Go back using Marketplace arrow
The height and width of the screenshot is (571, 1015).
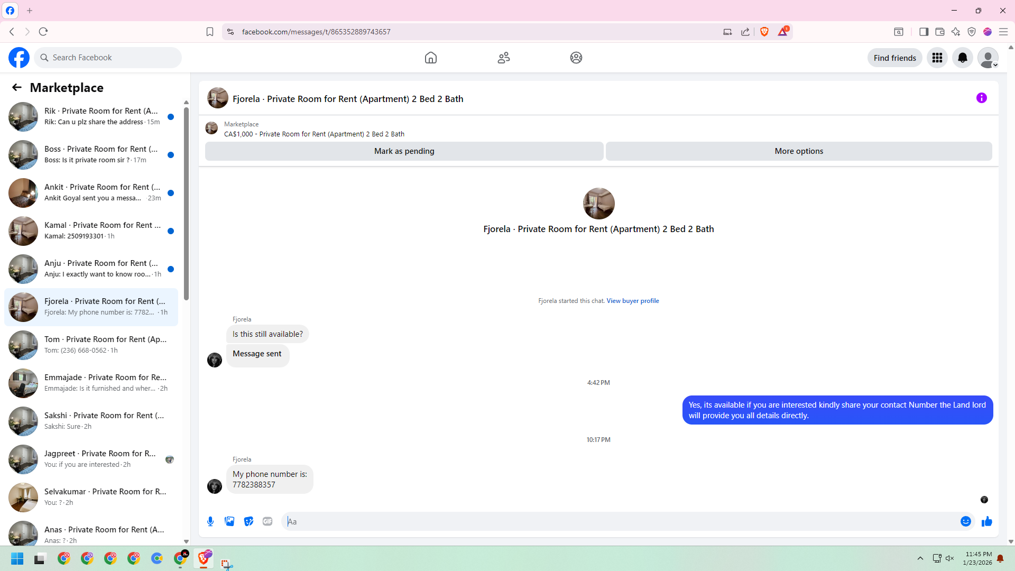17,87
